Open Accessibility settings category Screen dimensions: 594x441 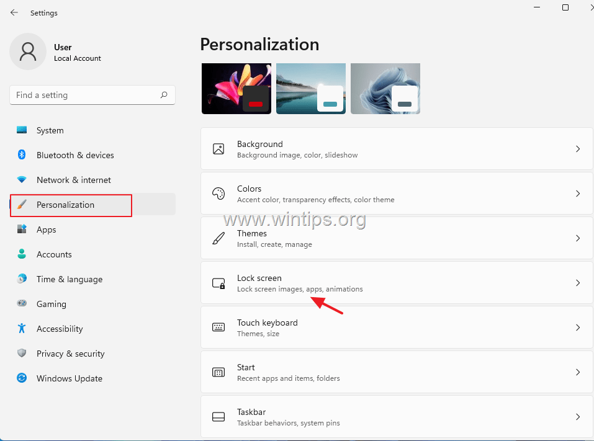[x=92, y=329]
